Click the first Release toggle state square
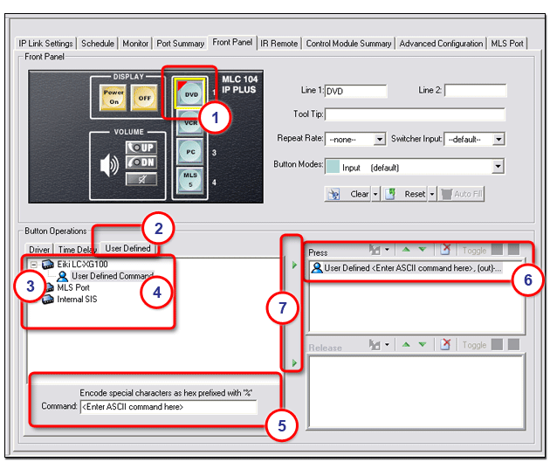 [x=497, y=344]
